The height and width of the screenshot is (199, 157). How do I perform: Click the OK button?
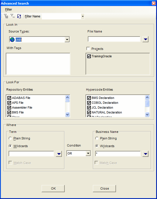tap(53, 188)
